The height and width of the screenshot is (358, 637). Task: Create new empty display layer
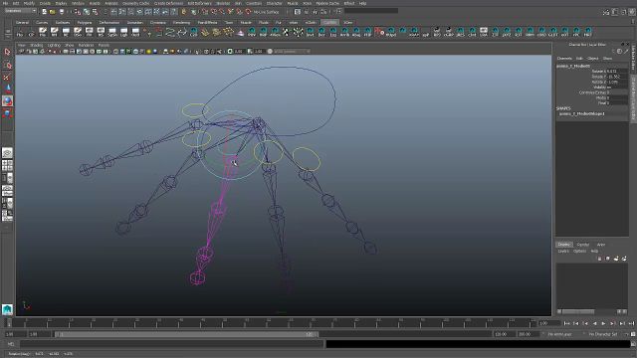tap(616, 259)
